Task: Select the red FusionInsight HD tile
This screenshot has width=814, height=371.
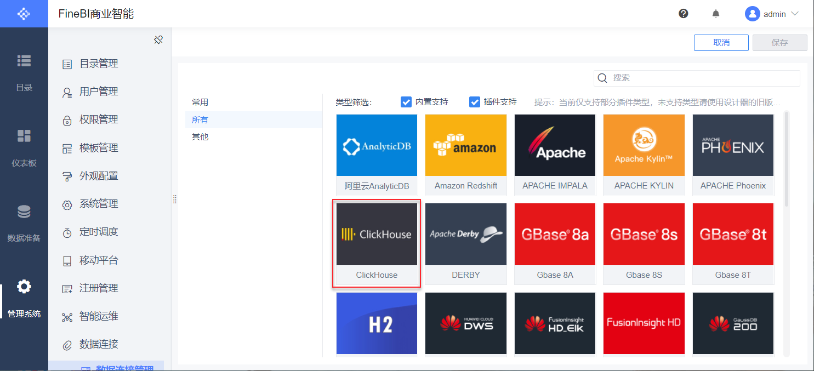Action: tap(644, 324)
